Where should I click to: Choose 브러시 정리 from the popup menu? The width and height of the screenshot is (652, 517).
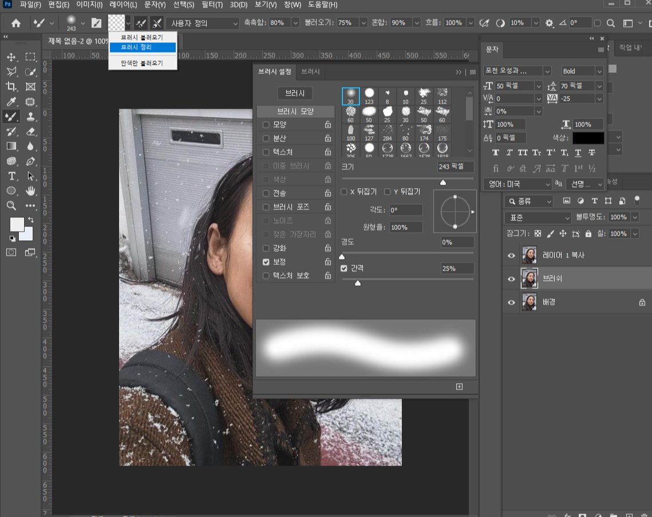143,47
